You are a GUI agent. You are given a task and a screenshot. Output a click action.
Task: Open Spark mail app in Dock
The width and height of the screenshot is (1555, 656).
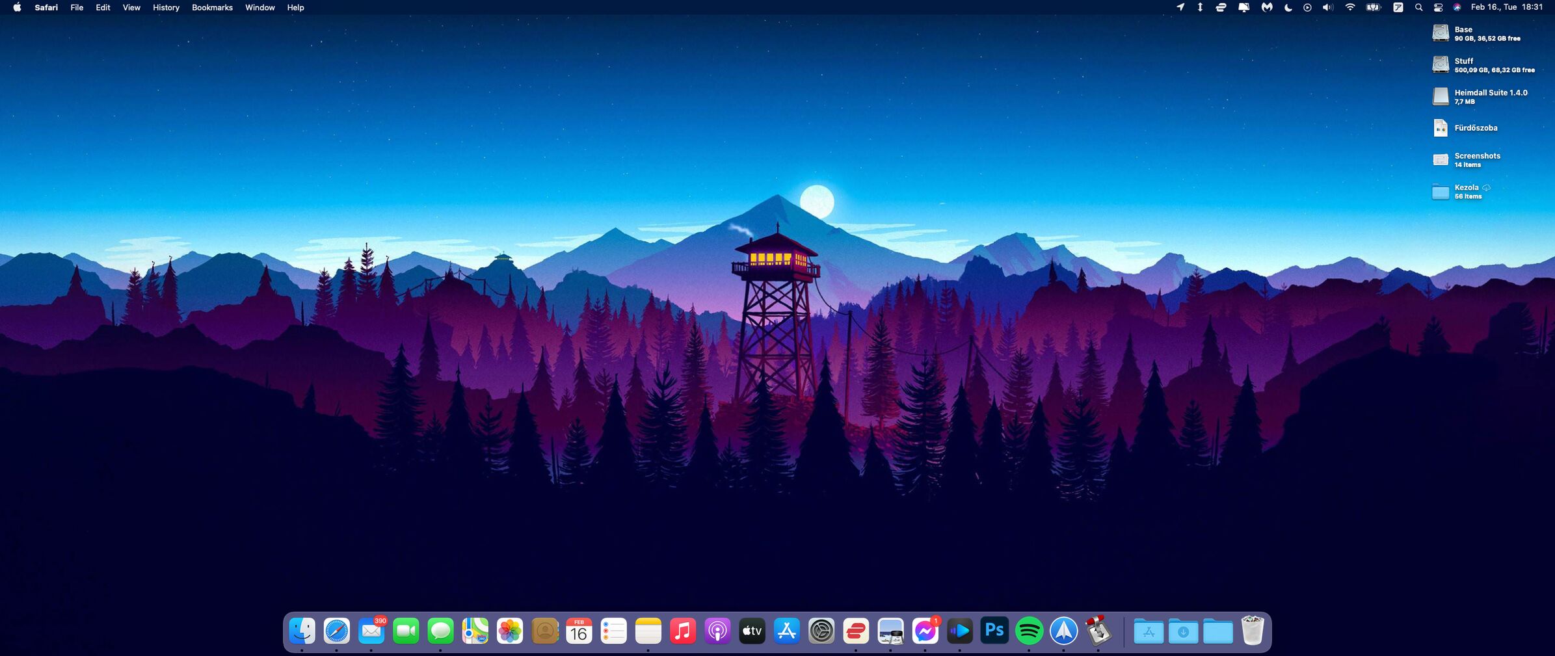[x=1063, y=631]
